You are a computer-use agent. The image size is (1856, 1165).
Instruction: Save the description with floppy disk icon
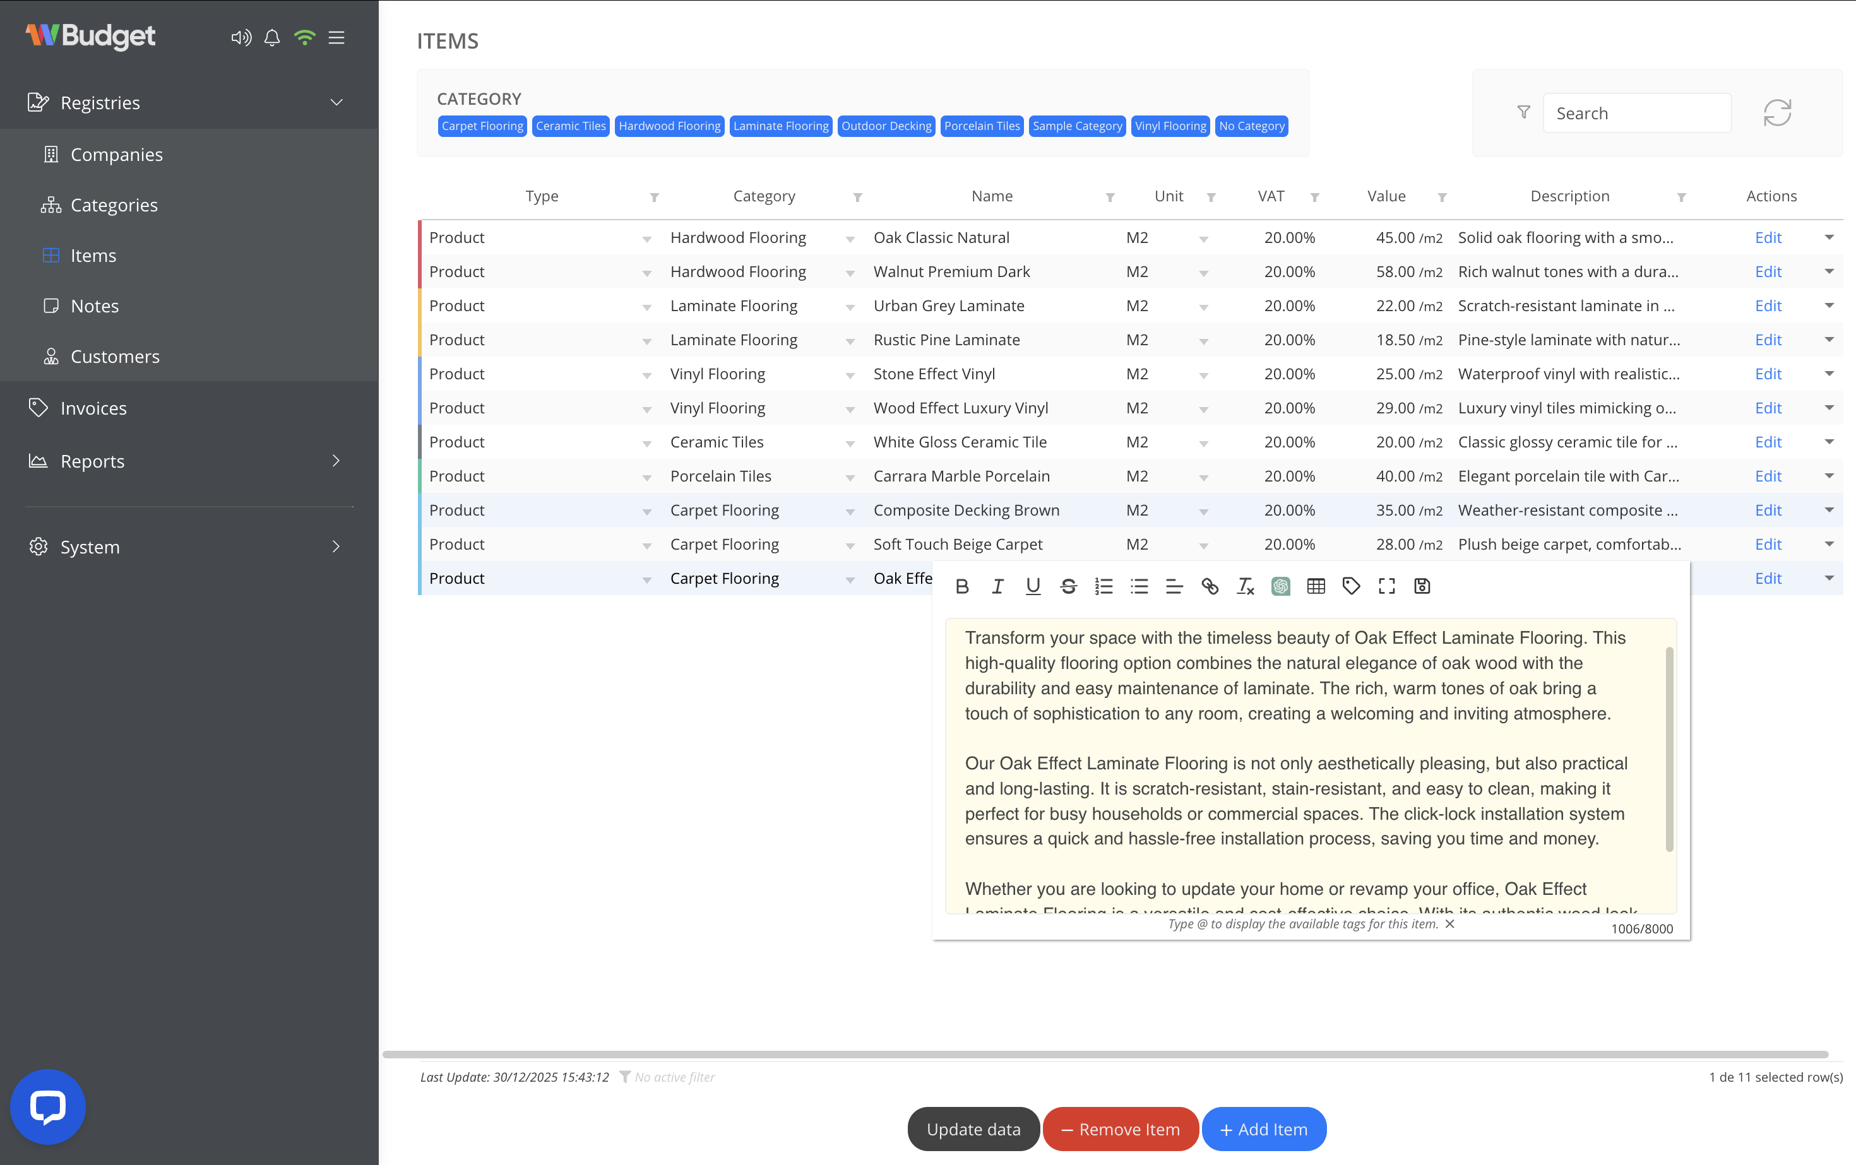tap(1422, 586)
